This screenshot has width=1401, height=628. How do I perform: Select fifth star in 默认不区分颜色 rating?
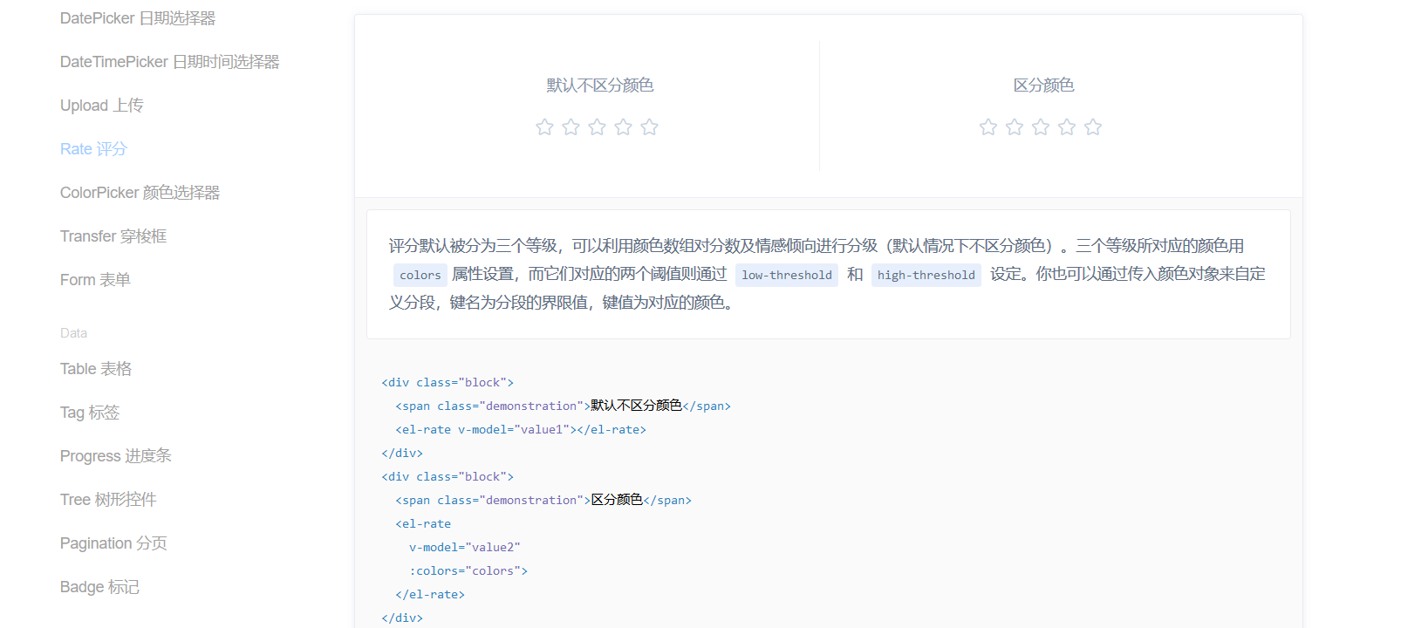pos(649,127)
